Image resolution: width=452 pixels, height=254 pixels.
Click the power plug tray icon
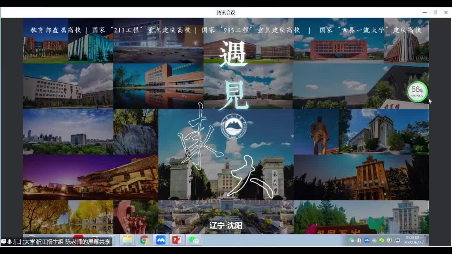[359, 240]
